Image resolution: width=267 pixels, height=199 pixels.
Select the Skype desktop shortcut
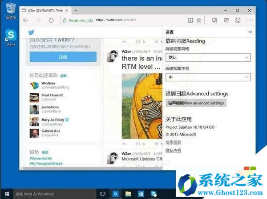(11, 38)
